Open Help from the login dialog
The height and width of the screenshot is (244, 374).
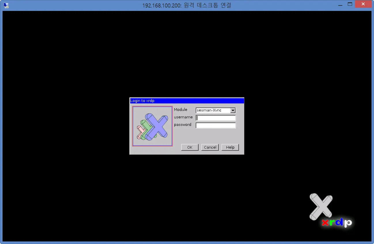(x=230, y=147)
